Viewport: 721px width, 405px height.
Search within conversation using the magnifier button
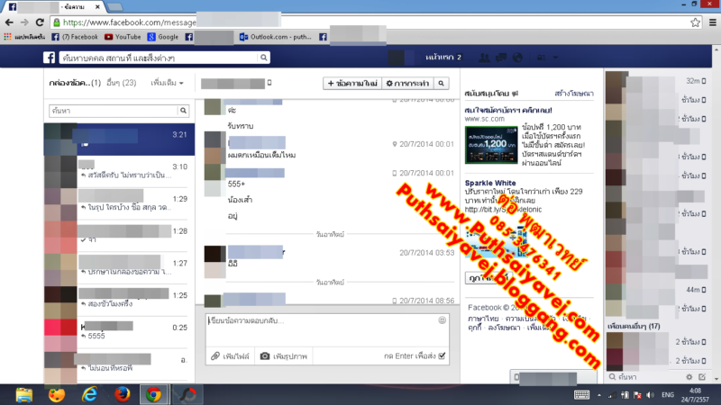pos(441,83)
